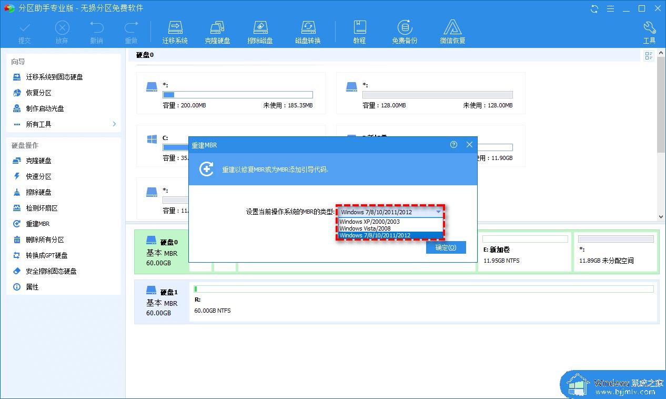This screenshot has height=399, width=666.
Task: Select Windows Vista/2008 option
Action: [390, 228]
